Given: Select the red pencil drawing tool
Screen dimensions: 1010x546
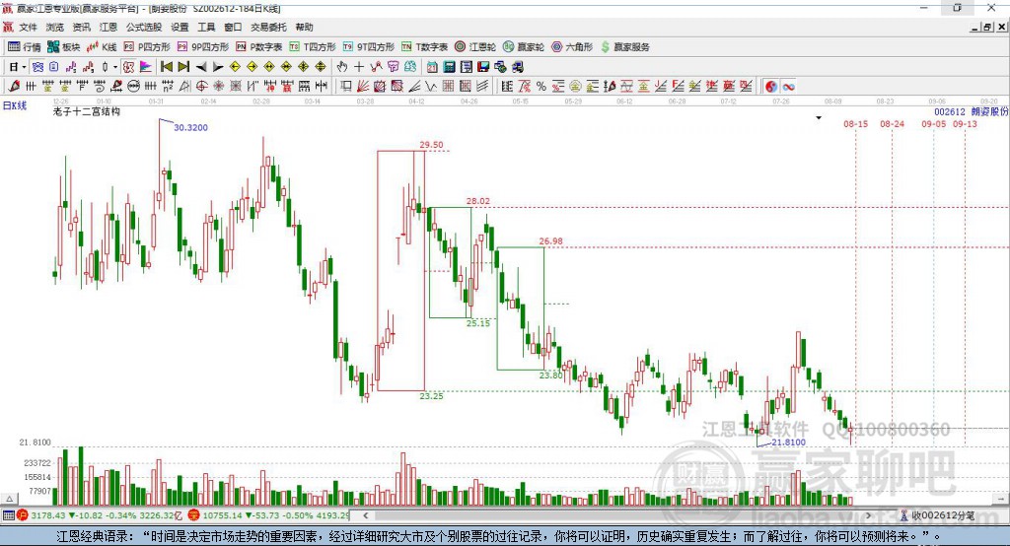Looking at the screenshot, I should tap(14, 87).
